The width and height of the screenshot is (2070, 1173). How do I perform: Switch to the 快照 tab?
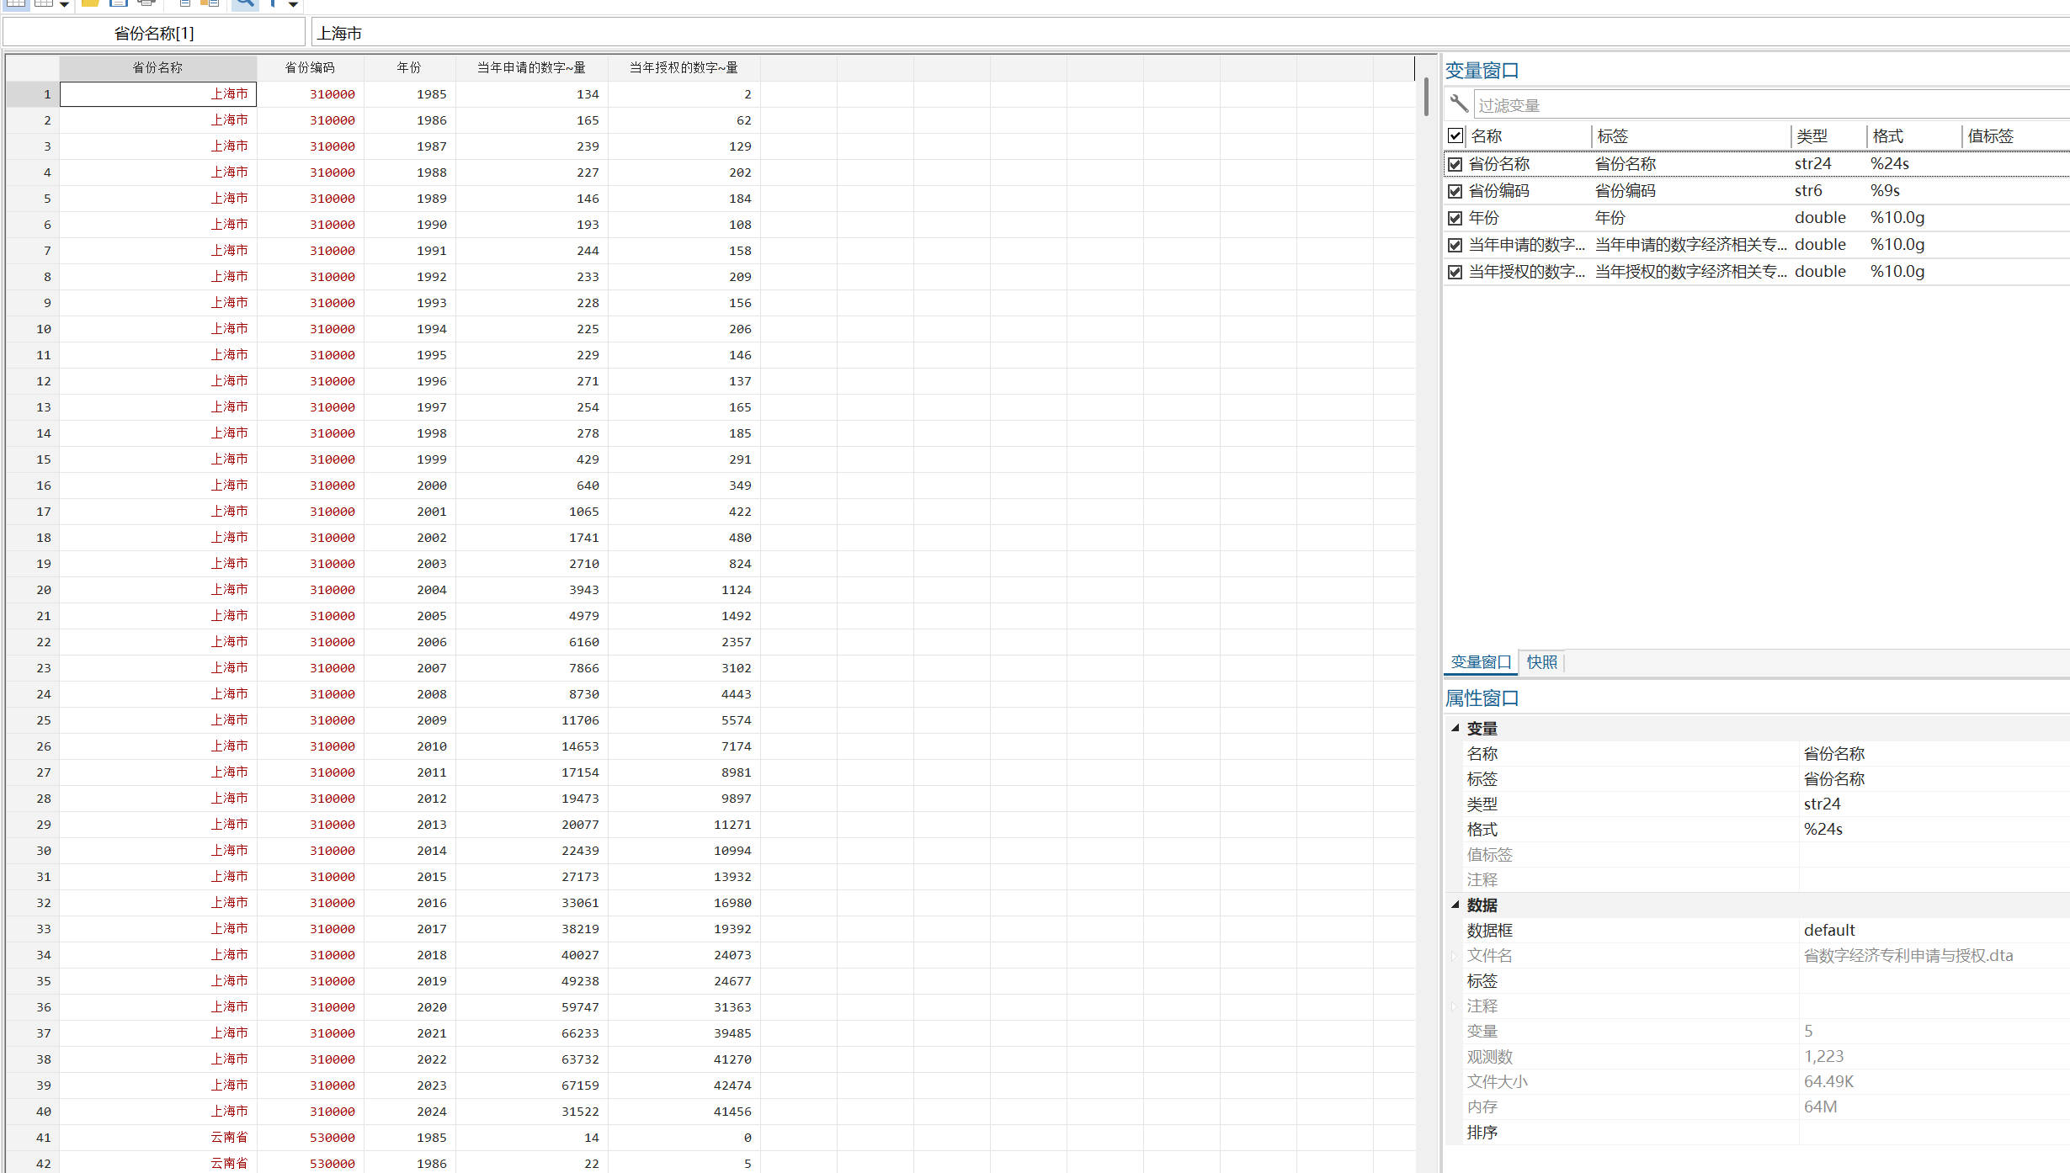pyautogui.click(x=1541, y=662)
